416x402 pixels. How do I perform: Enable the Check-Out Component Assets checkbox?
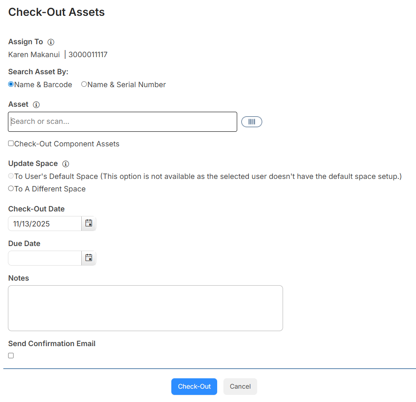coord(10,143)
